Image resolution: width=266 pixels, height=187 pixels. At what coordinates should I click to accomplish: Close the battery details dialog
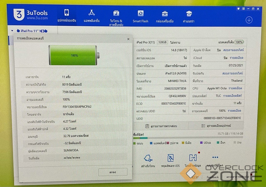pyautogui.click(x=128, y=39)
